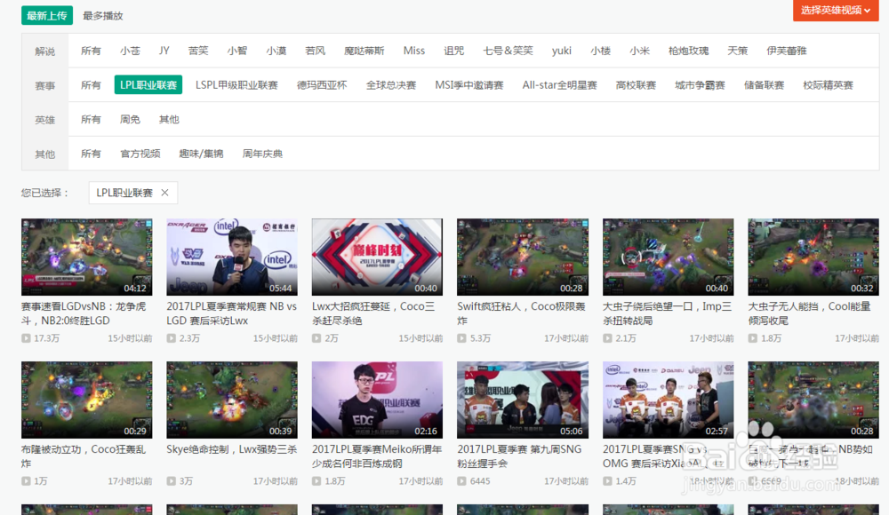Open the 选择英雄视频 dropdown
Viewport: 889px width, 515px height.
tap(835, 10)
